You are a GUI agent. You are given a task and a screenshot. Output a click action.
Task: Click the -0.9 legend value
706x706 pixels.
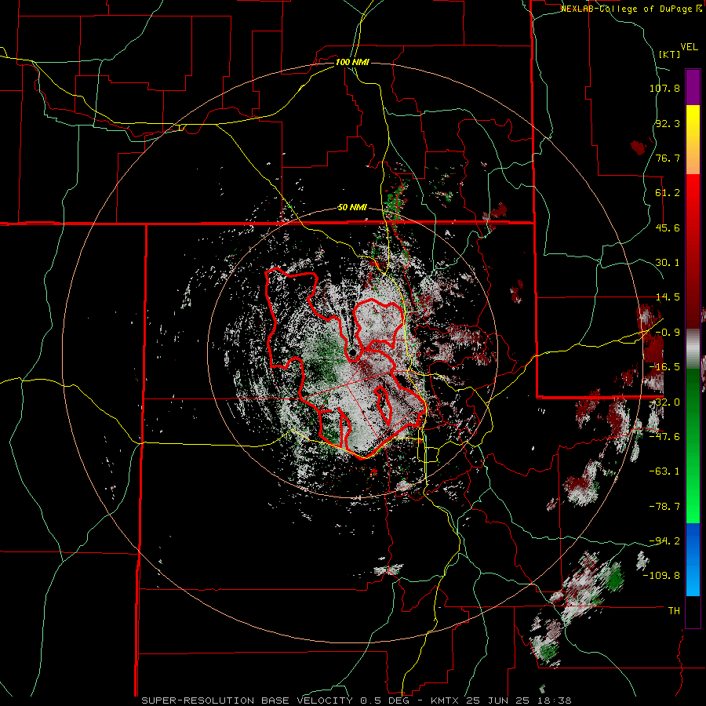click(x=668, y=333)
